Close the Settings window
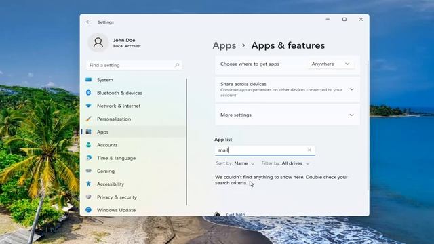Screen dimensions: 434x244 pos(361,20)
